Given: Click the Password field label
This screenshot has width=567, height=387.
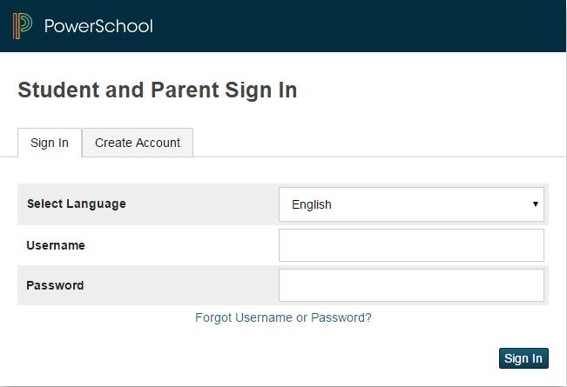Looking at the screenshot, I should (x=55, y=285).
